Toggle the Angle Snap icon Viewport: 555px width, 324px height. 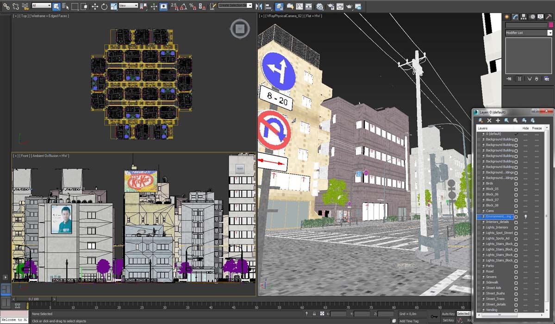(183, 6)
